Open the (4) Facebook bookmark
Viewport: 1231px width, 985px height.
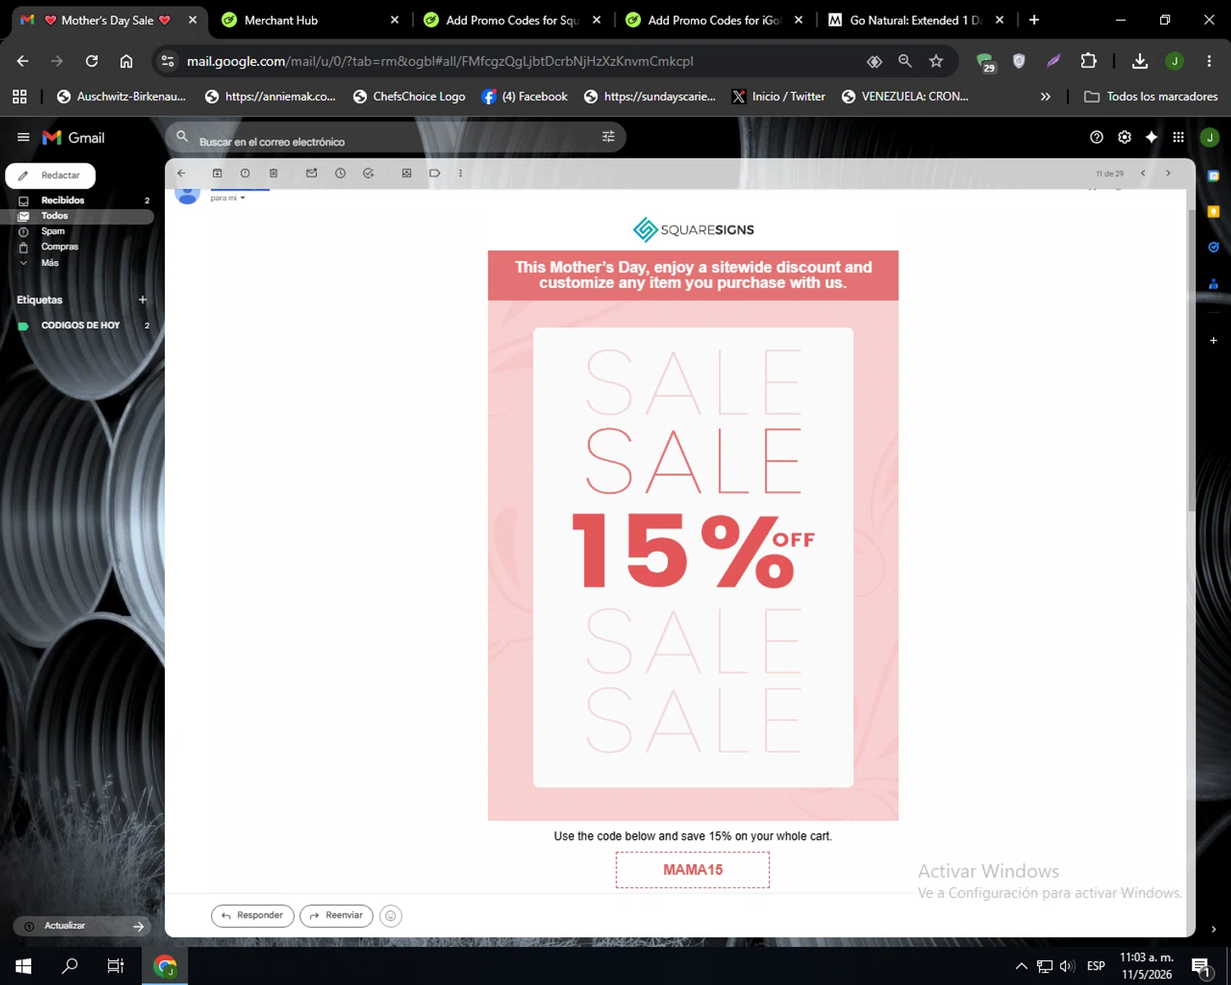click(525, 97)
